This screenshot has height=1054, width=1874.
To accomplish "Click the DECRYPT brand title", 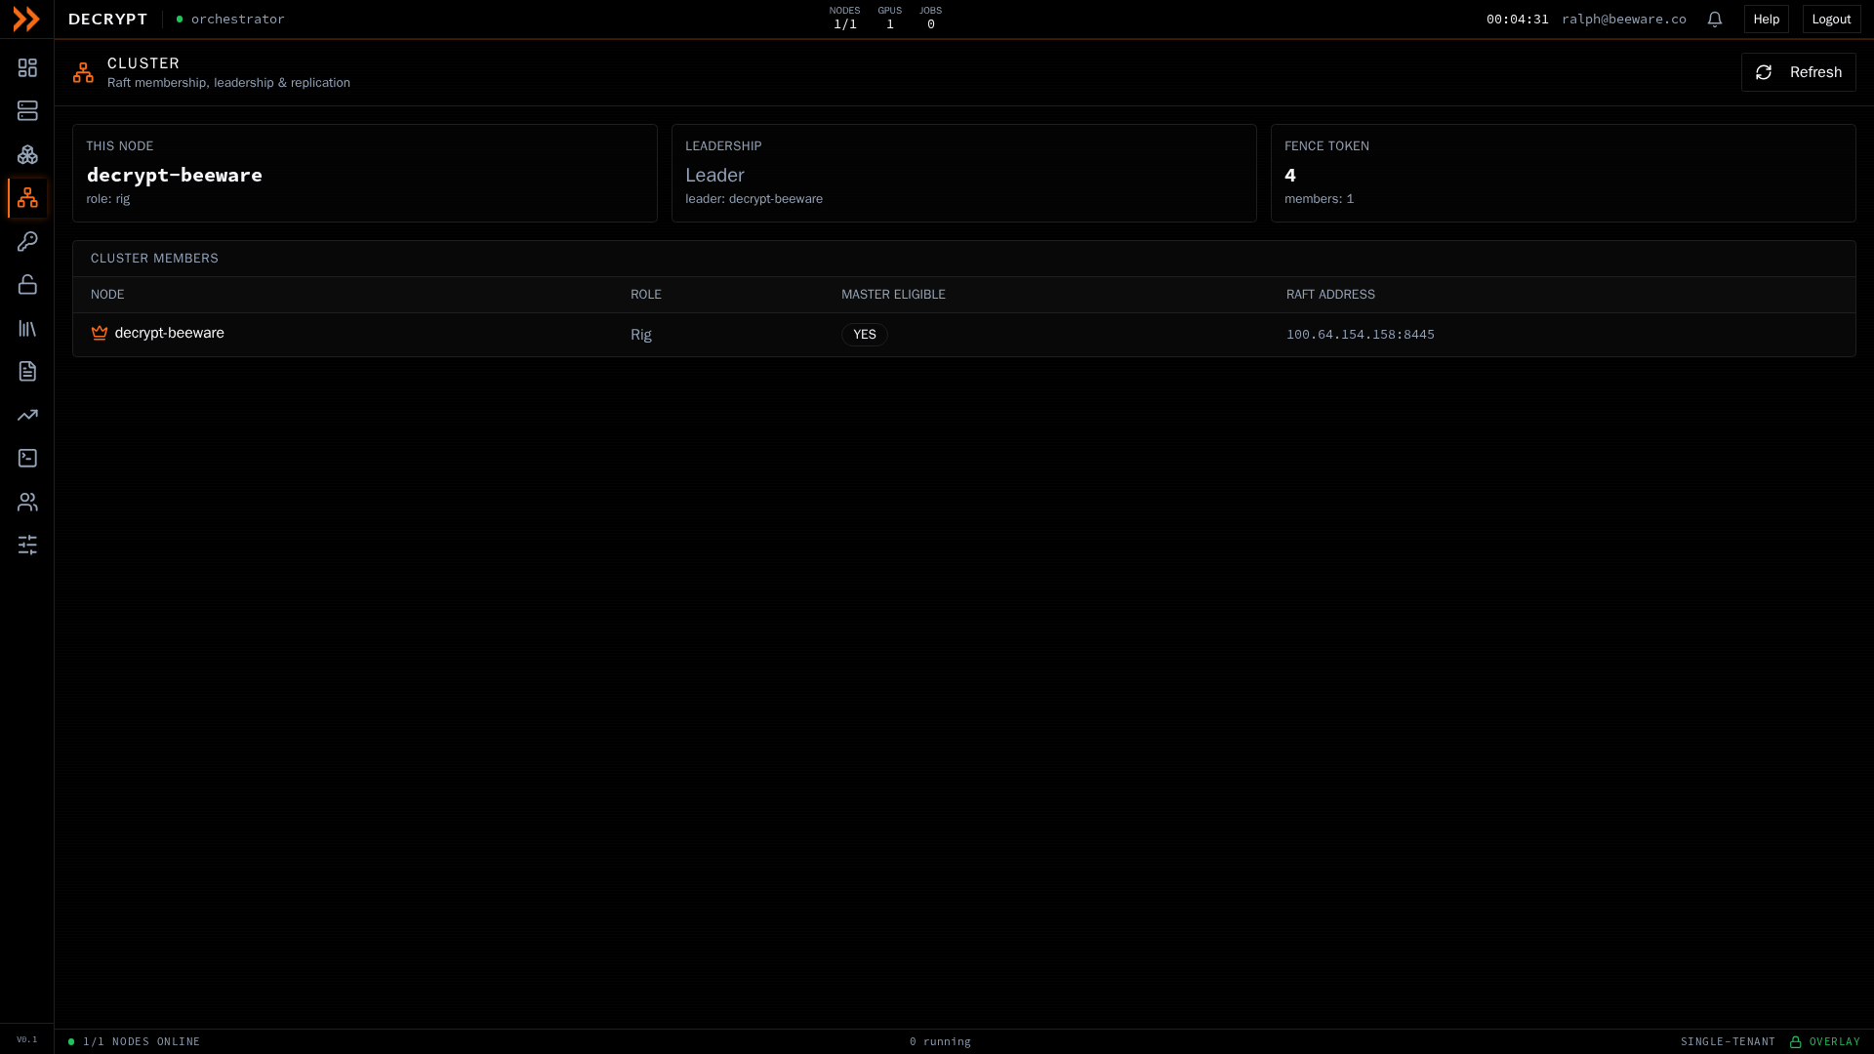I will [107, 19].
